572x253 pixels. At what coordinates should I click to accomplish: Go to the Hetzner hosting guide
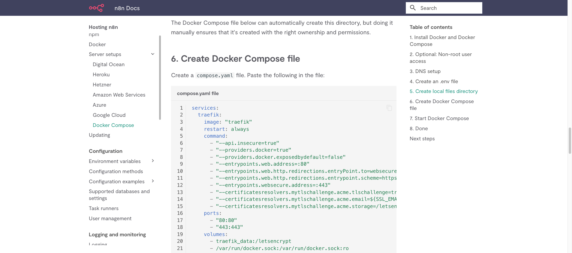coord(102,85)
